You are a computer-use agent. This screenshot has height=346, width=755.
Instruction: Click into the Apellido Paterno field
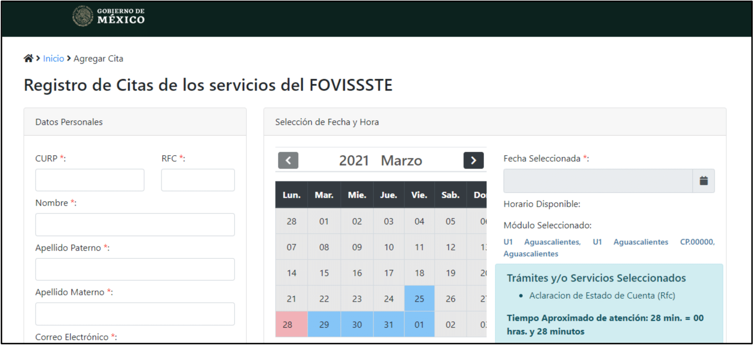[x=135, y=269]
